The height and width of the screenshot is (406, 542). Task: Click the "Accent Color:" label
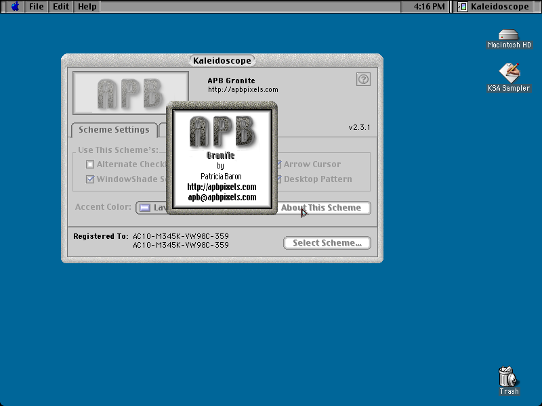pos(104,207)
